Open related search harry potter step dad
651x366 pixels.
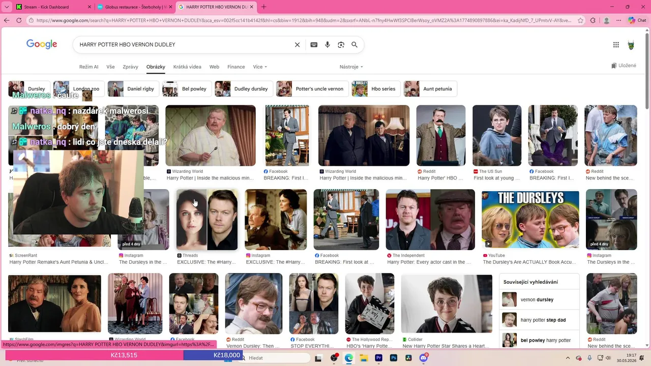click(539, 320)
